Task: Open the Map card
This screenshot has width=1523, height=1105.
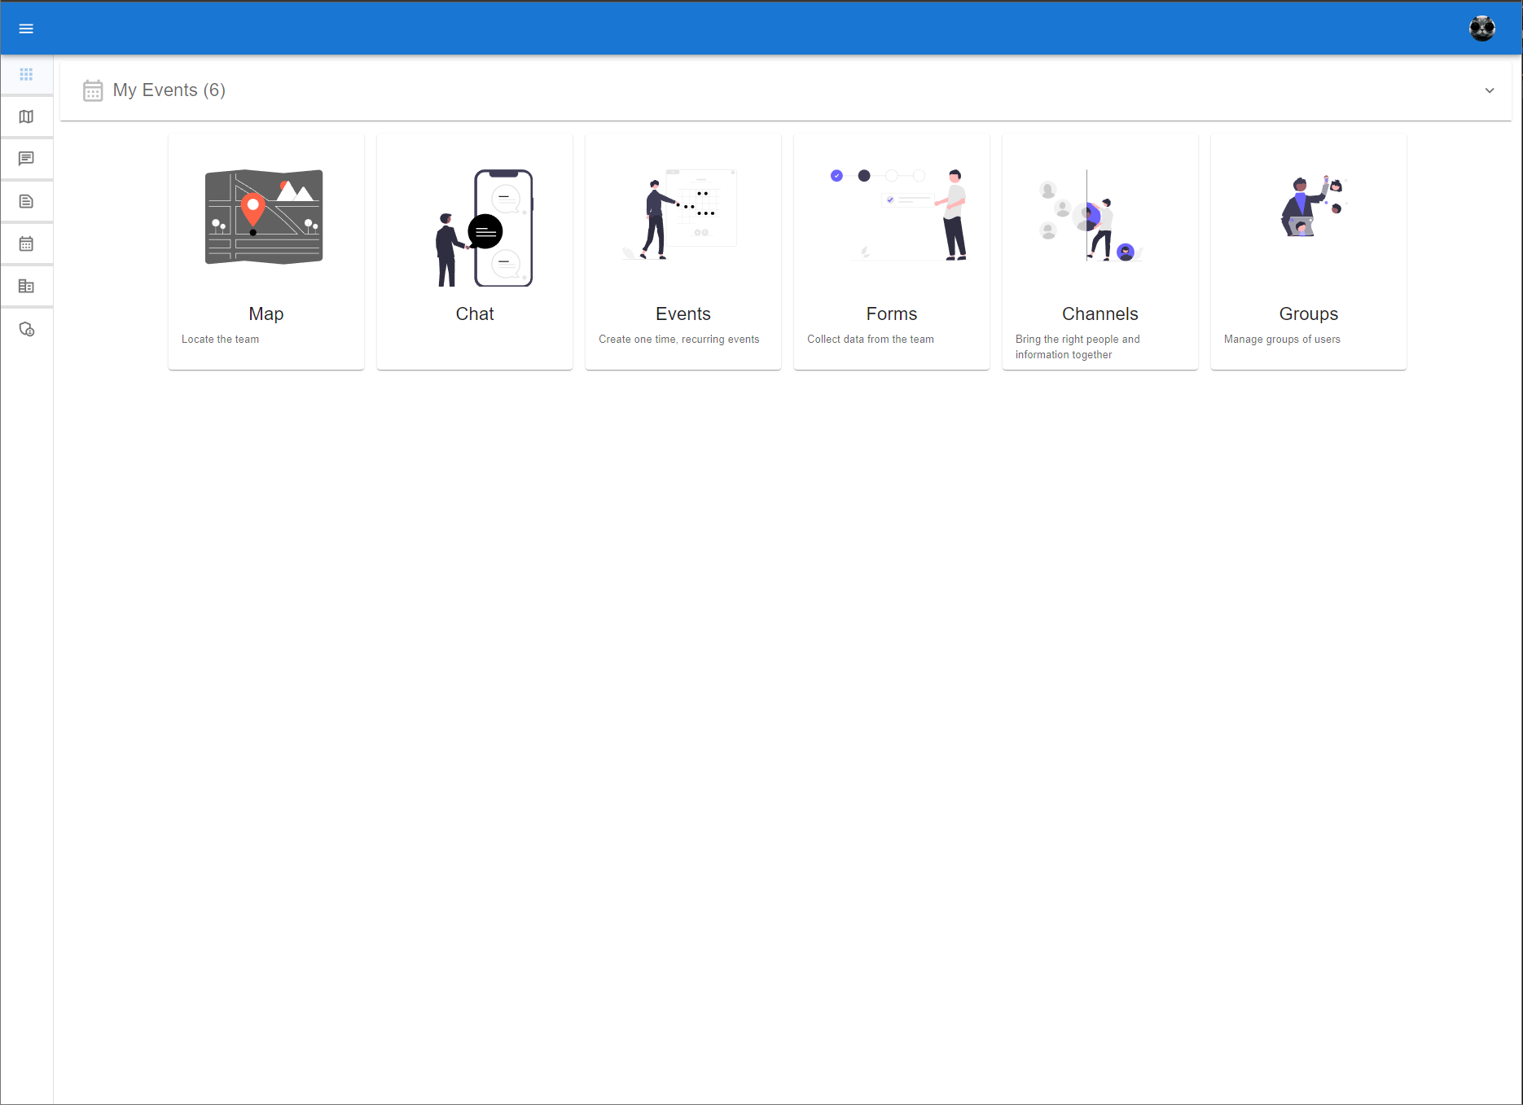Action: point(266,251)
